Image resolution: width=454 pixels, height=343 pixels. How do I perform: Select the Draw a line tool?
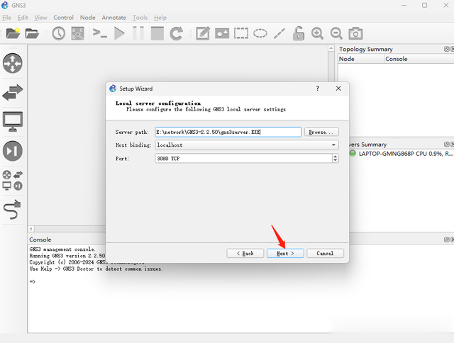click(x=279, y=33)
